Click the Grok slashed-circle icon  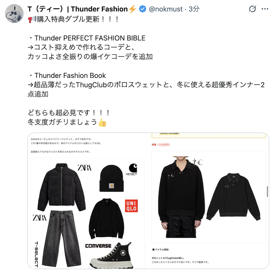click(252, 9)
